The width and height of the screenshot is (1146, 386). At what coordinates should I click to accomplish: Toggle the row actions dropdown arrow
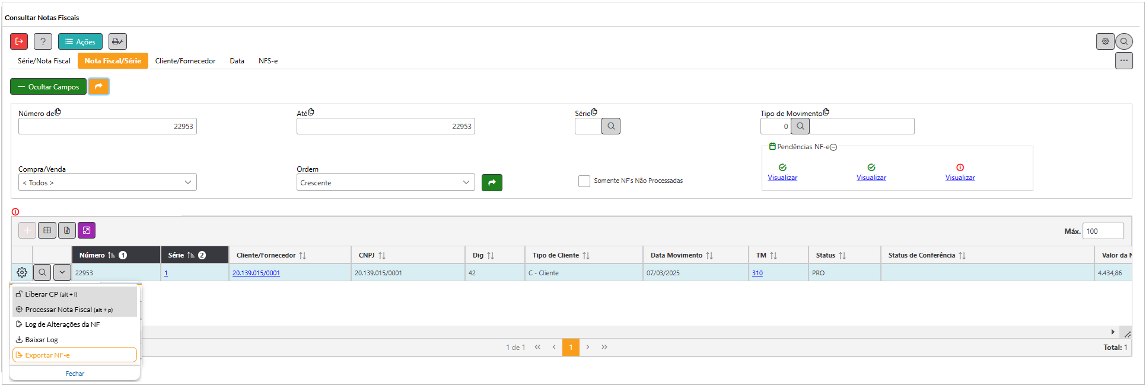tap(62, 272)
